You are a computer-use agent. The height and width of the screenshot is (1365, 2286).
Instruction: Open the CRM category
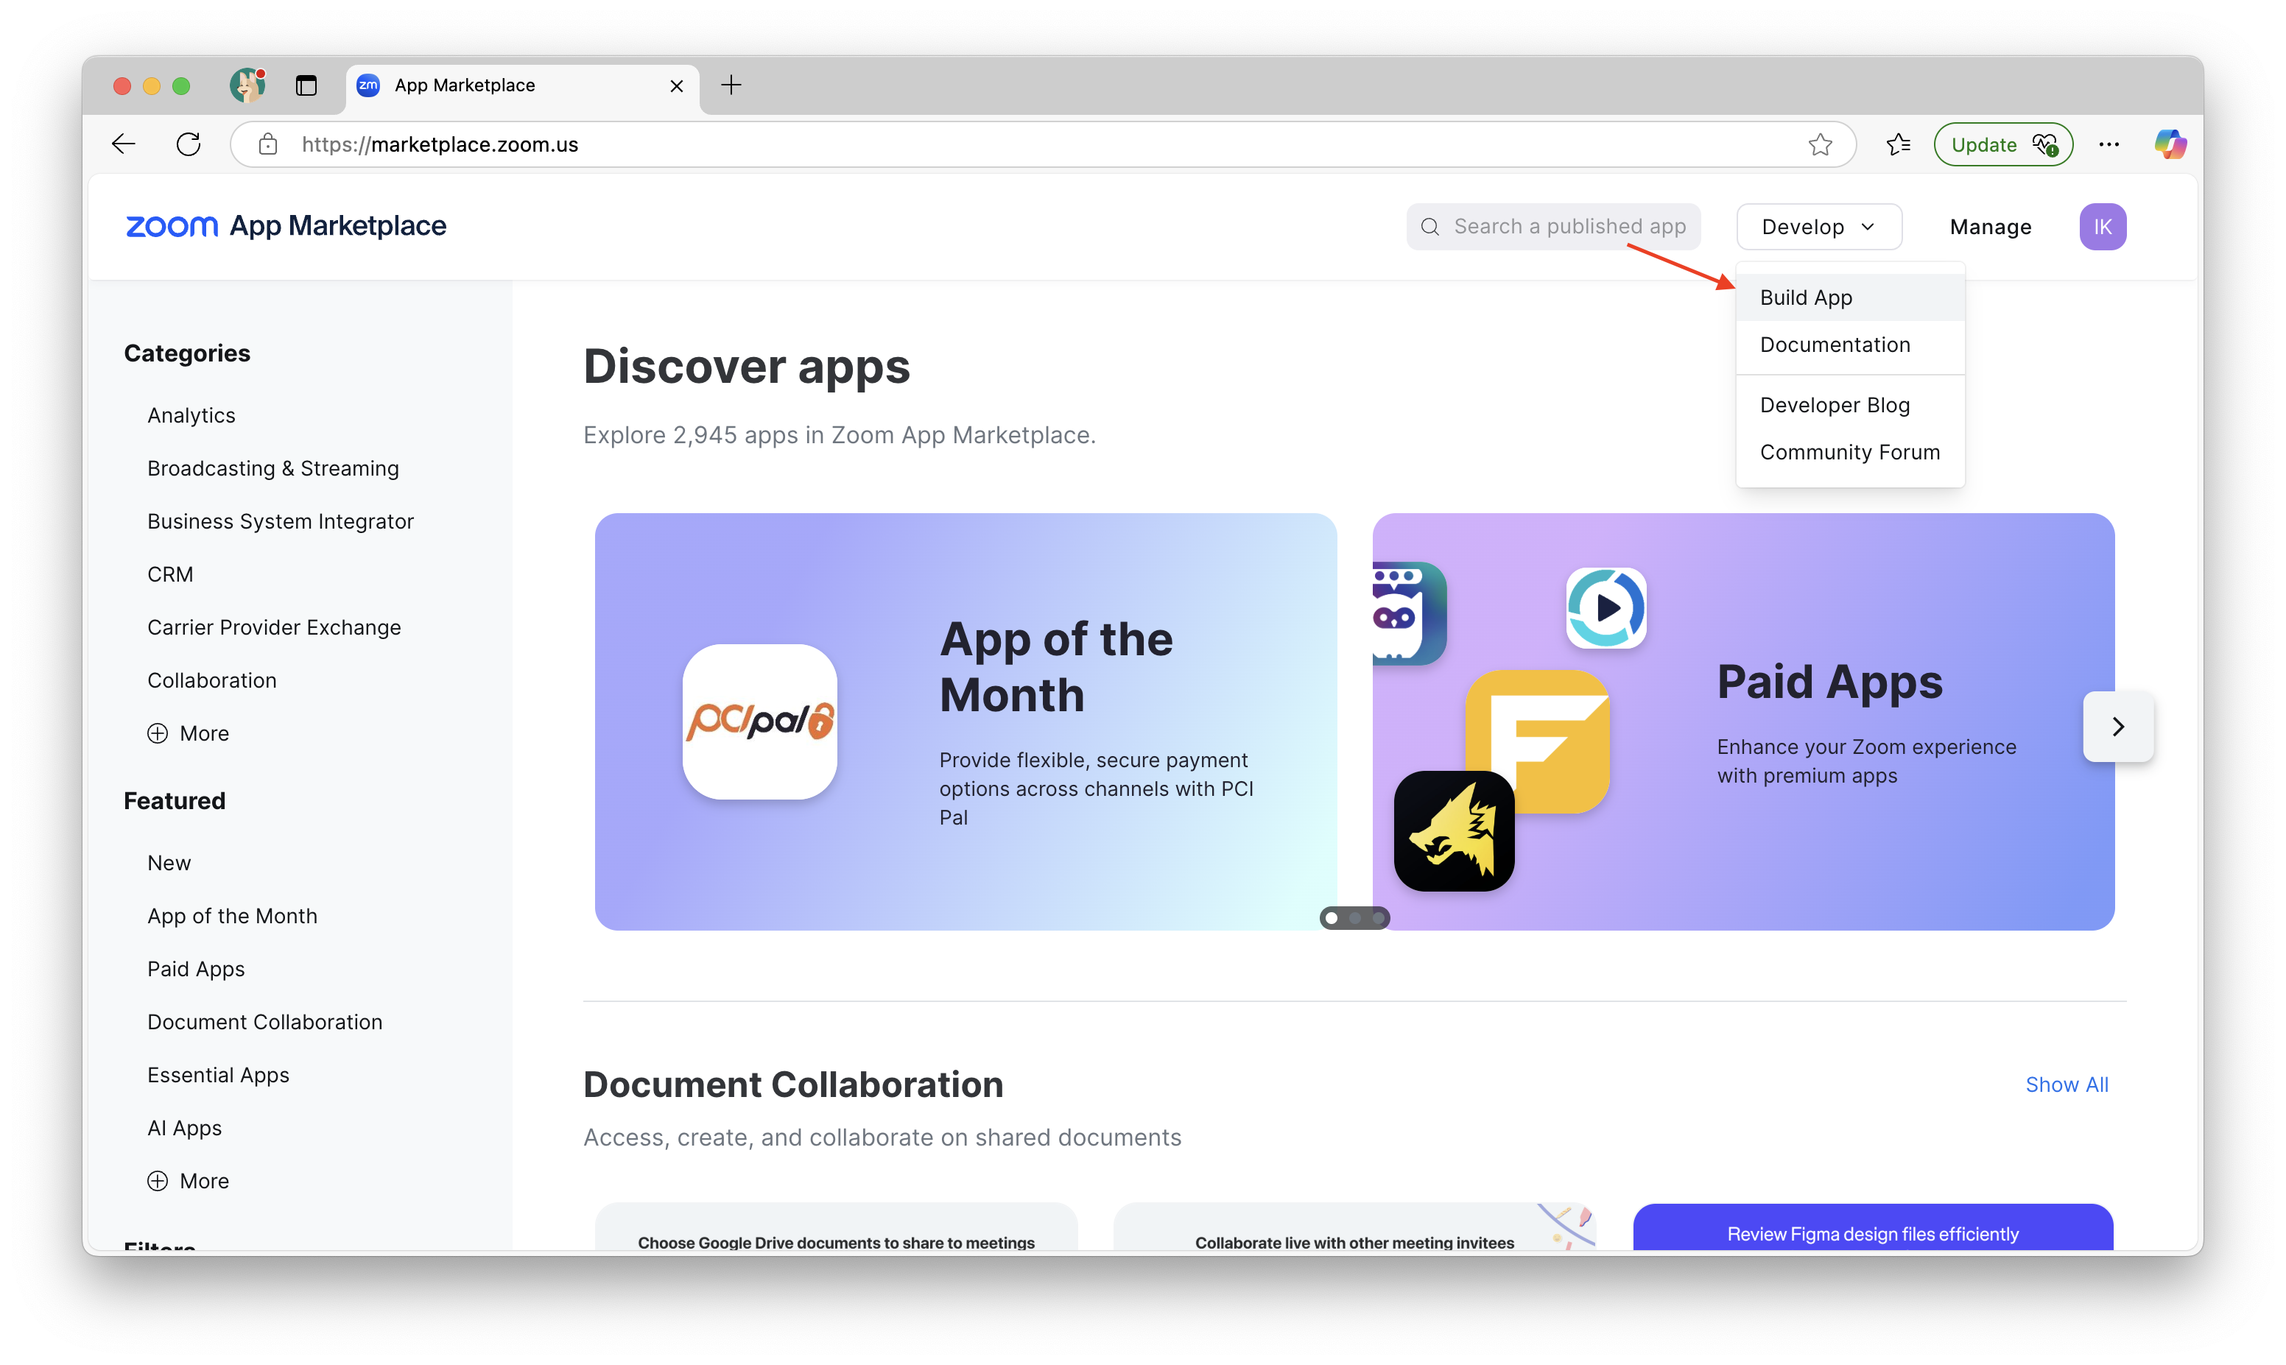coord(170,574)
